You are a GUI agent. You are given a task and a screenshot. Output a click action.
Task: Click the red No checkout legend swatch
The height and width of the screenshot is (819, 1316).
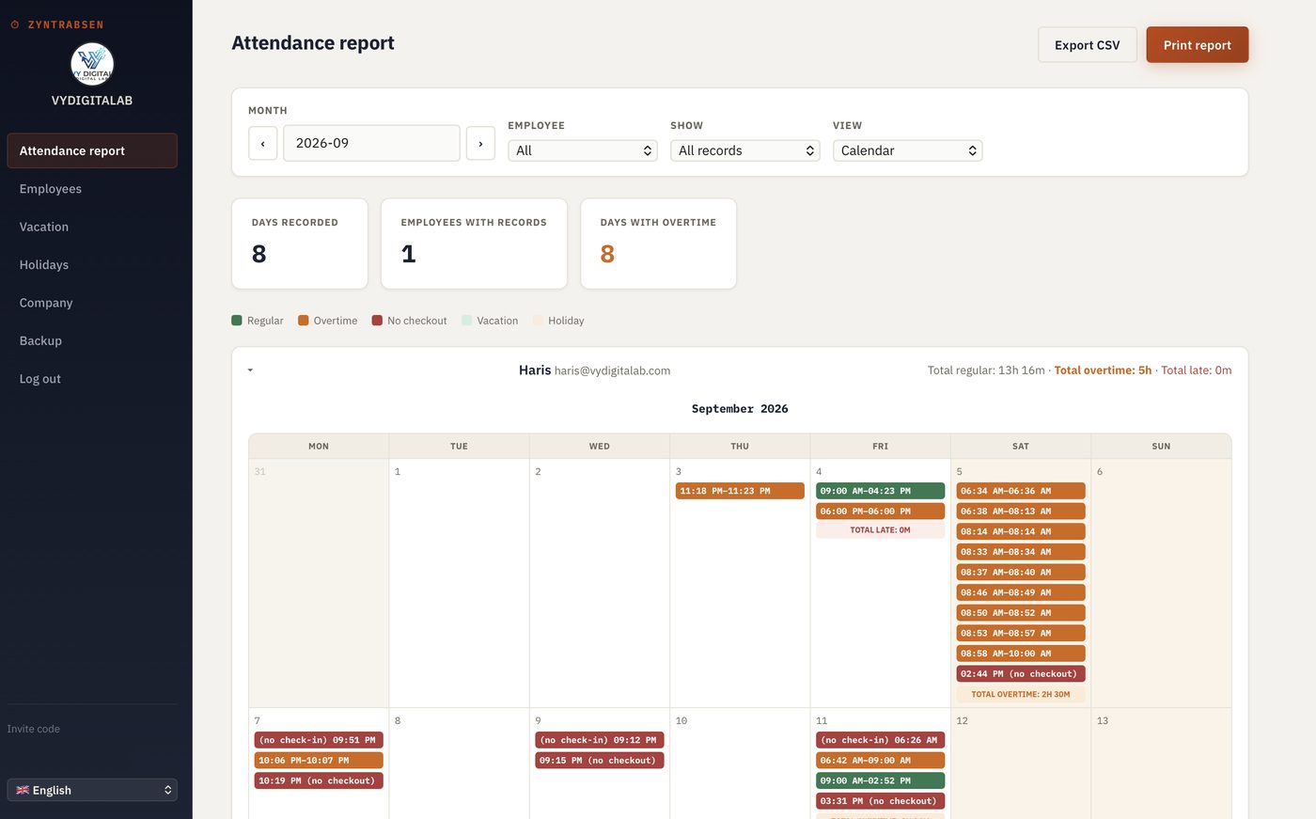[x=377, y=321]
